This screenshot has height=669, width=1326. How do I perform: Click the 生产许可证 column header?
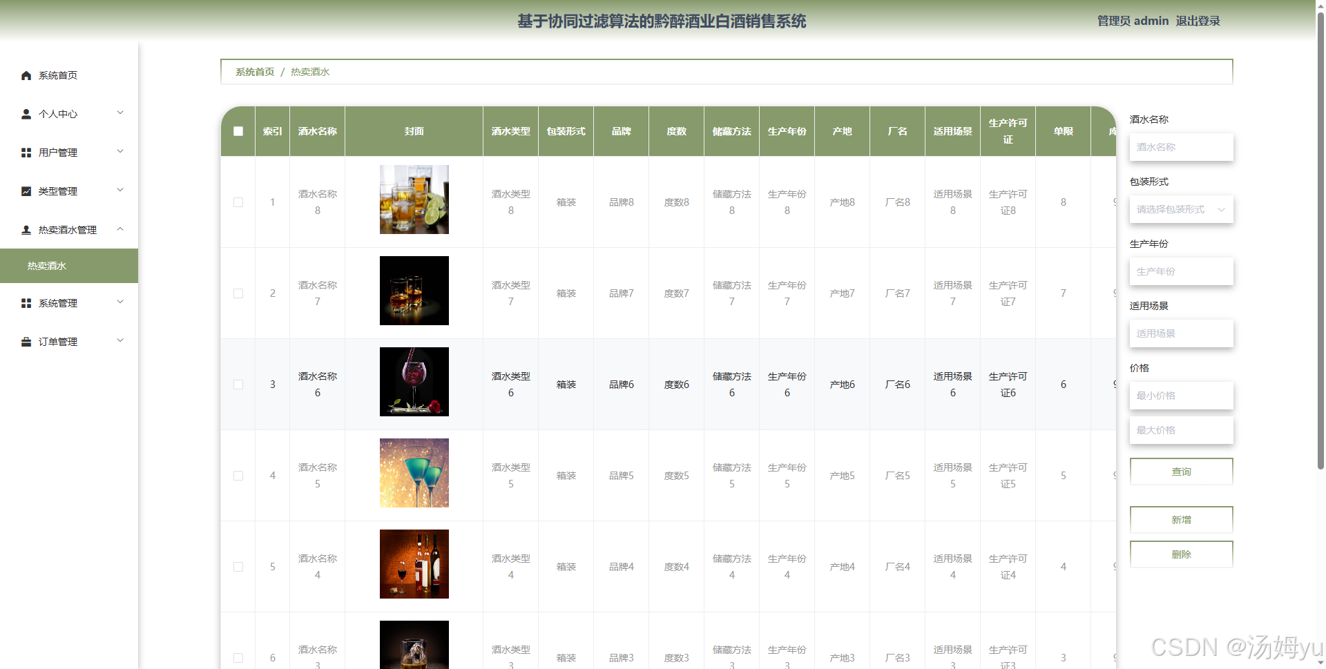(1008, 131)
